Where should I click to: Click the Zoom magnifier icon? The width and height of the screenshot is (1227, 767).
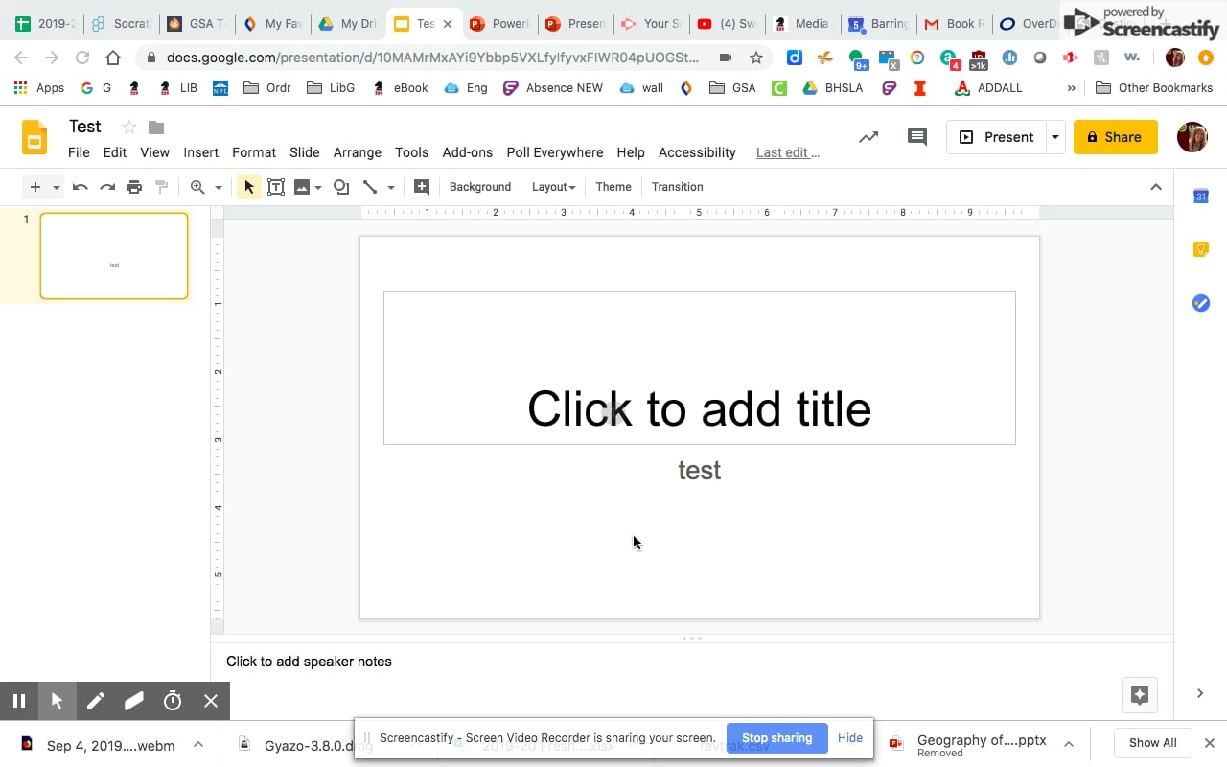pyautogui.click(x=197, y=187)
